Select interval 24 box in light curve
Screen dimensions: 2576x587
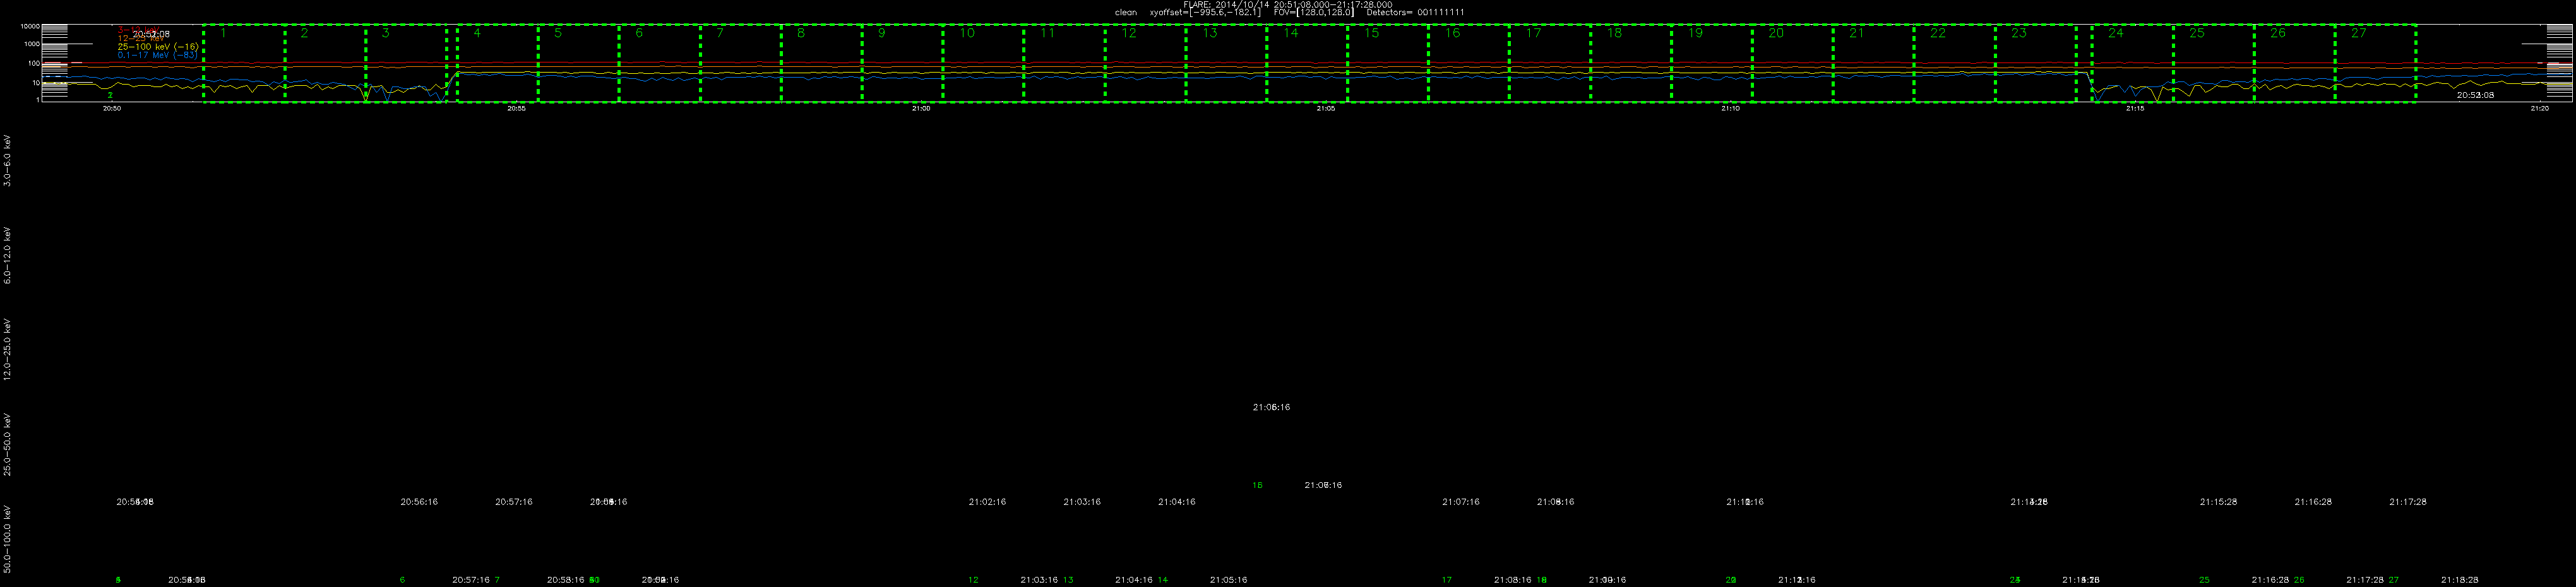2133,63
